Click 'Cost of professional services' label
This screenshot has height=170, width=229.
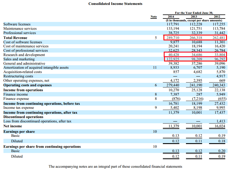point(26,51)
